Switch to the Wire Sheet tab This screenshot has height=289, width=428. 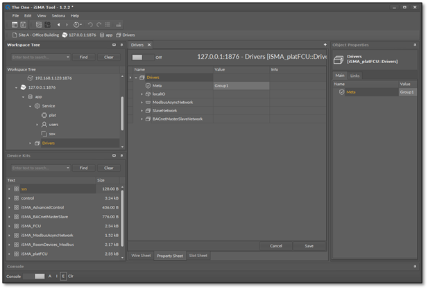coord(142,256)
